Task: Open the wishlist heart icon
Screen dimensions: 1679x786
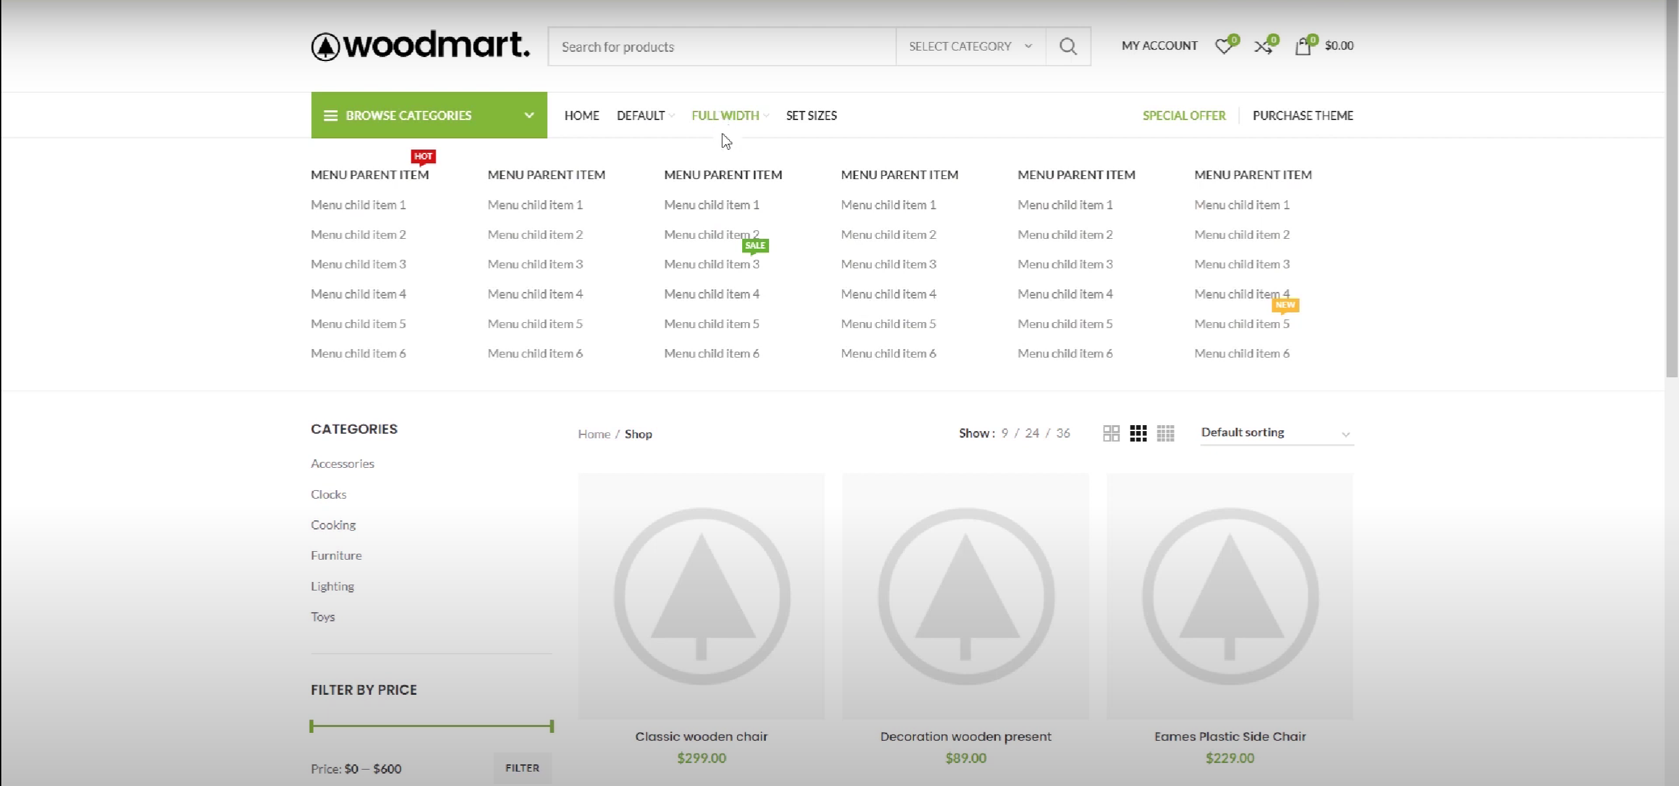Action: (x=1224, y=46)
